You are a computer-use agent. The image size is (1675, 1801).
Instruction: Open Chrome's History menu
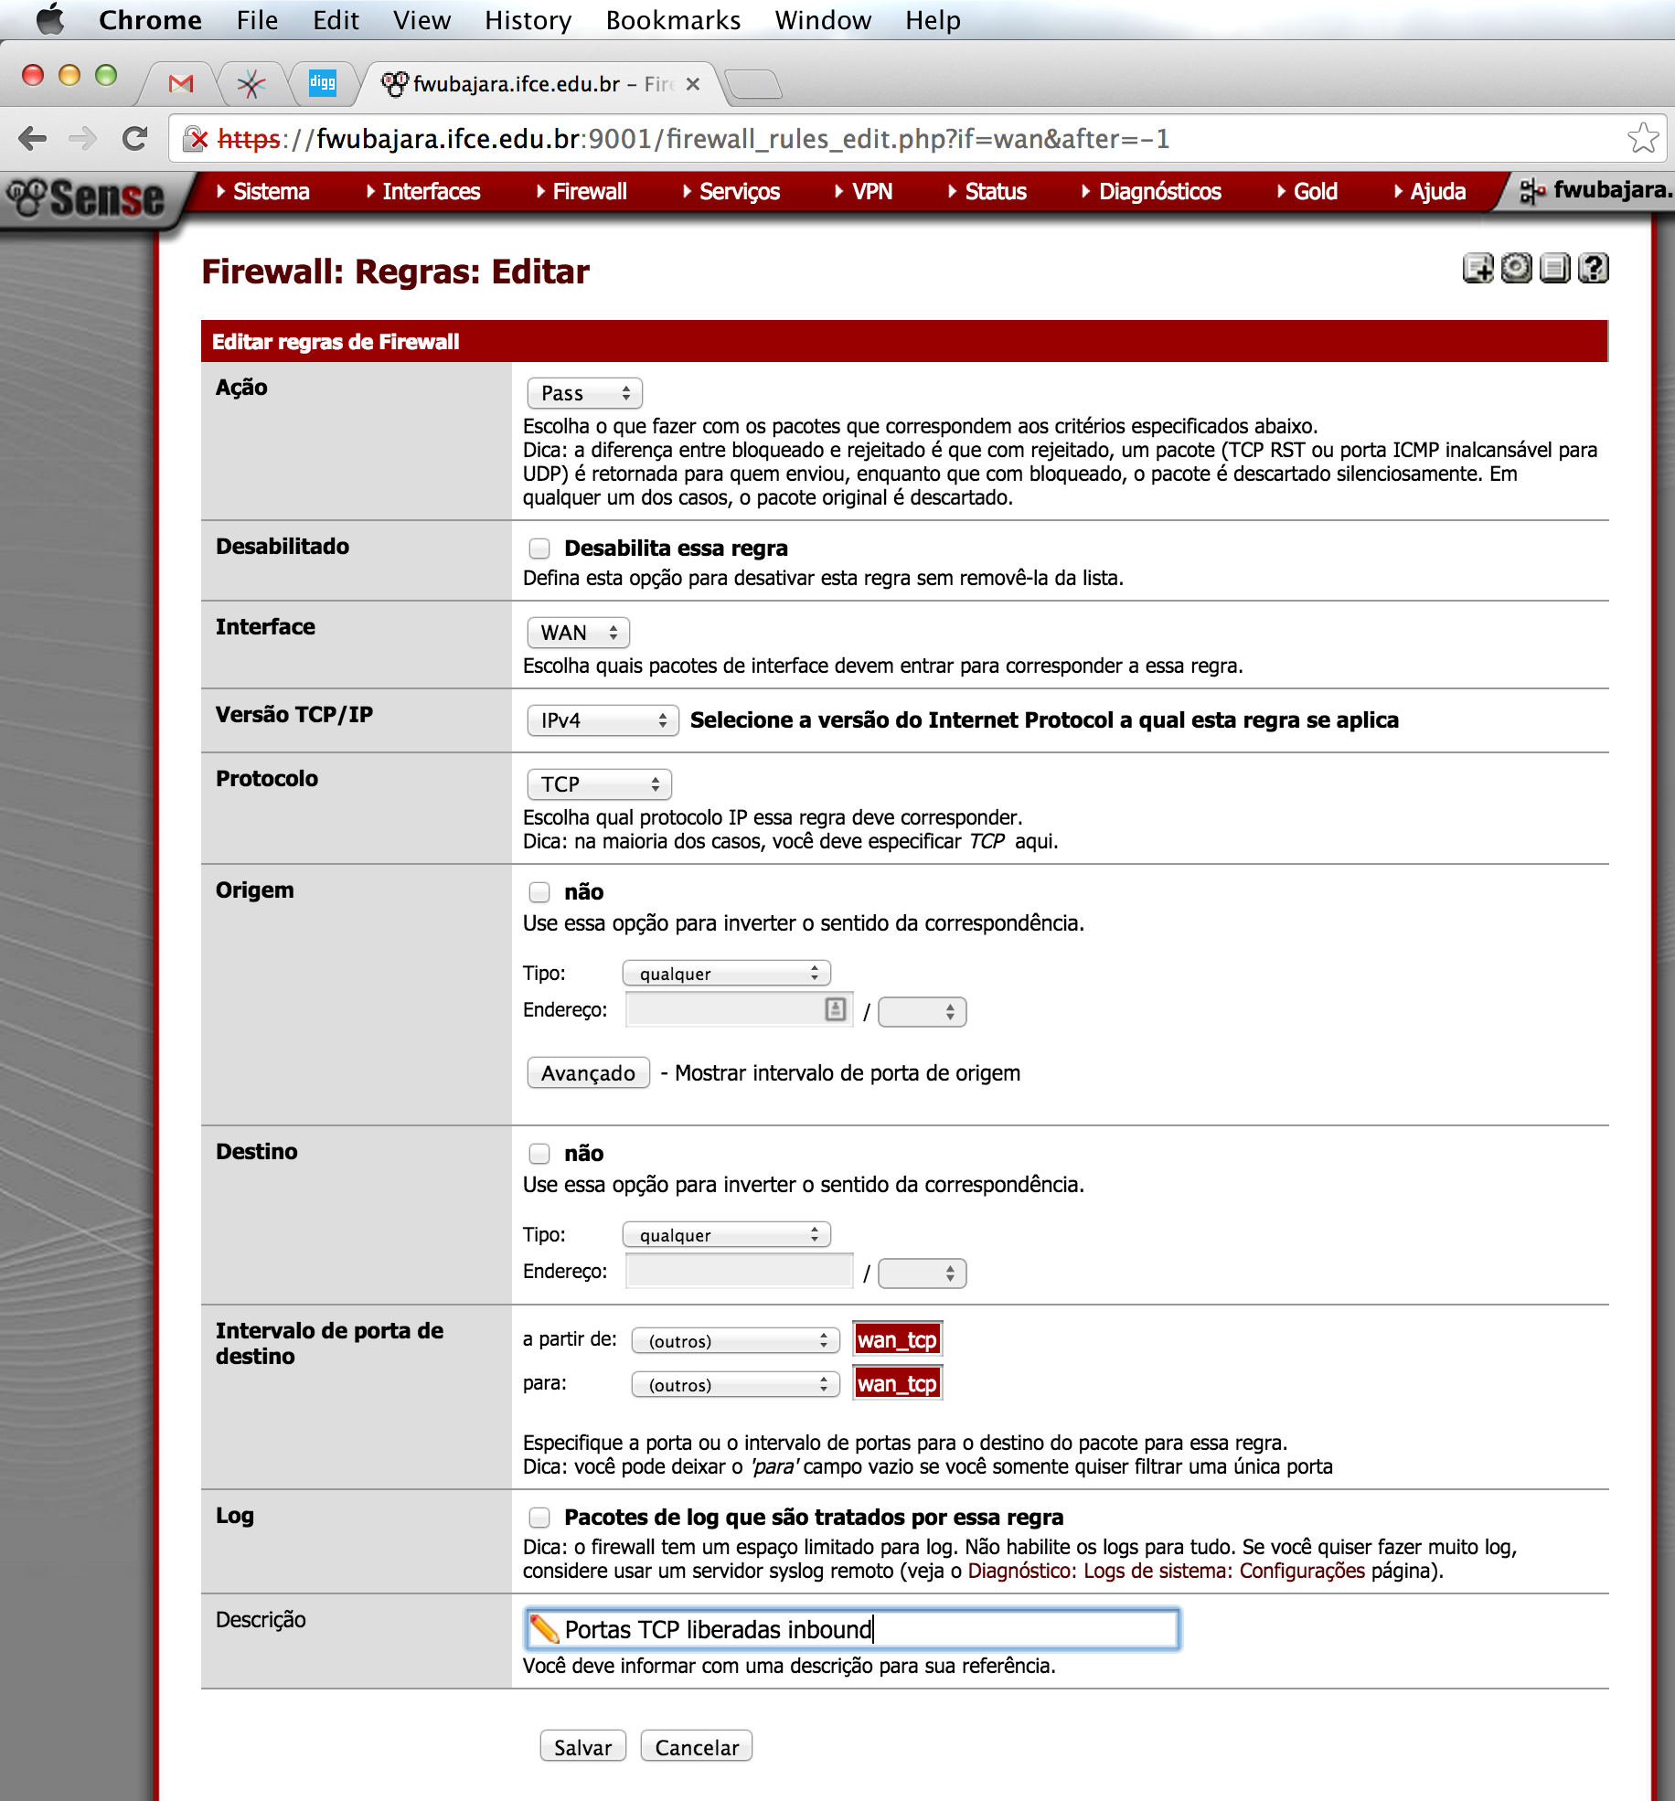pos(528,20)
